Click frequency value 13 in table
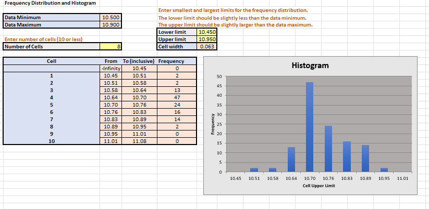This screenshot has width=429, height=209. pos(177,90)
